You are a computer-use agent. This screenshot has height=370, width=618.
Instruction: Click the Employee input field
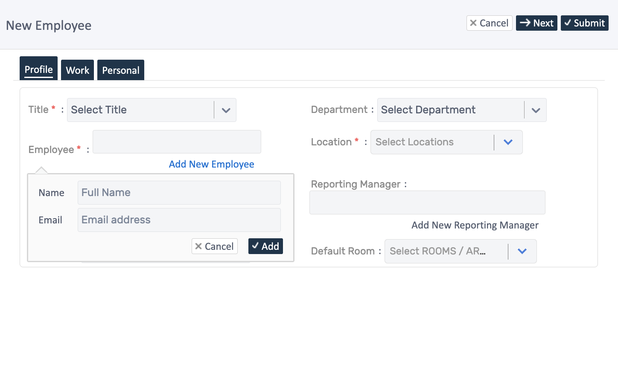click(177, 142)
